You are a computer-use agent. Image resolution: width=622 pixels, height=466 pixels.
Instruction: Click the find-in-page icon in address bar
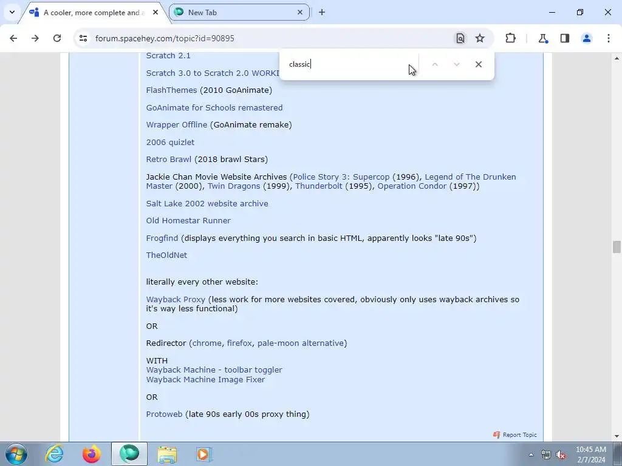click(460, 38)
